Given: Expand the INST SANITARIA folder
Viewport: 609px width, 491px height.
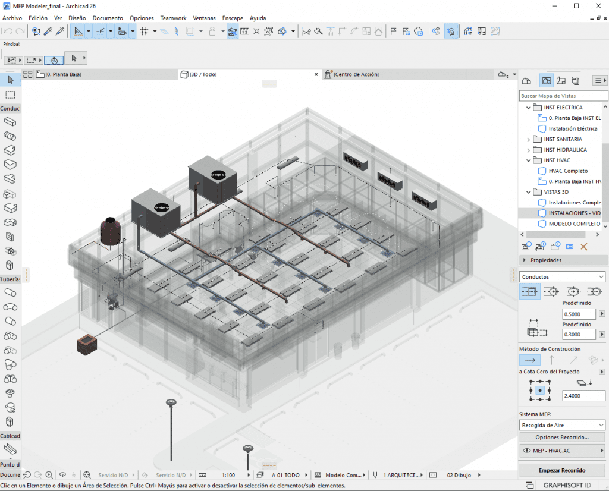Looking at the screenshot, I should [x=528, y=139].
